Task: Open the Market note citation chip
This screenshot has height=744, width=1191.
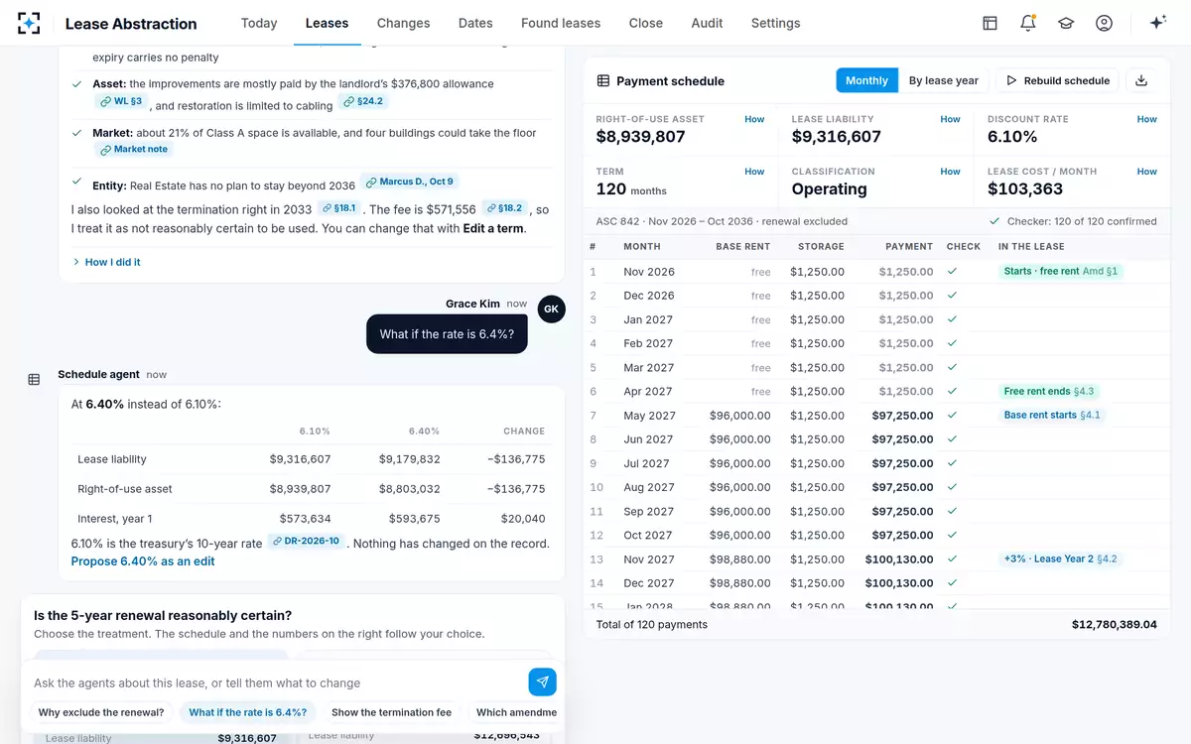Action: 134,149
